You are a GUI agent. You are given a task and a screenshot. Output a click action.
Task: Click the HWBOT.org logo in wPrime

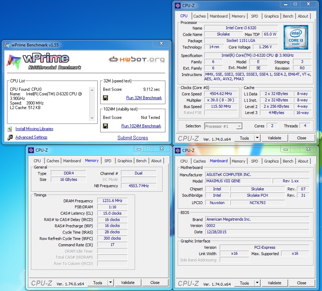[137, 59]
